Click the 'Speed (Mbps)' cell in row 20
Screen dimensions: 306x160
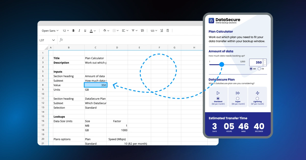(x=117, y=139)
